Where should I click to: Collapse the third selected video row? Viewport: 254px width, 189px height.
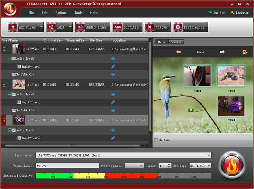[4, 120]
